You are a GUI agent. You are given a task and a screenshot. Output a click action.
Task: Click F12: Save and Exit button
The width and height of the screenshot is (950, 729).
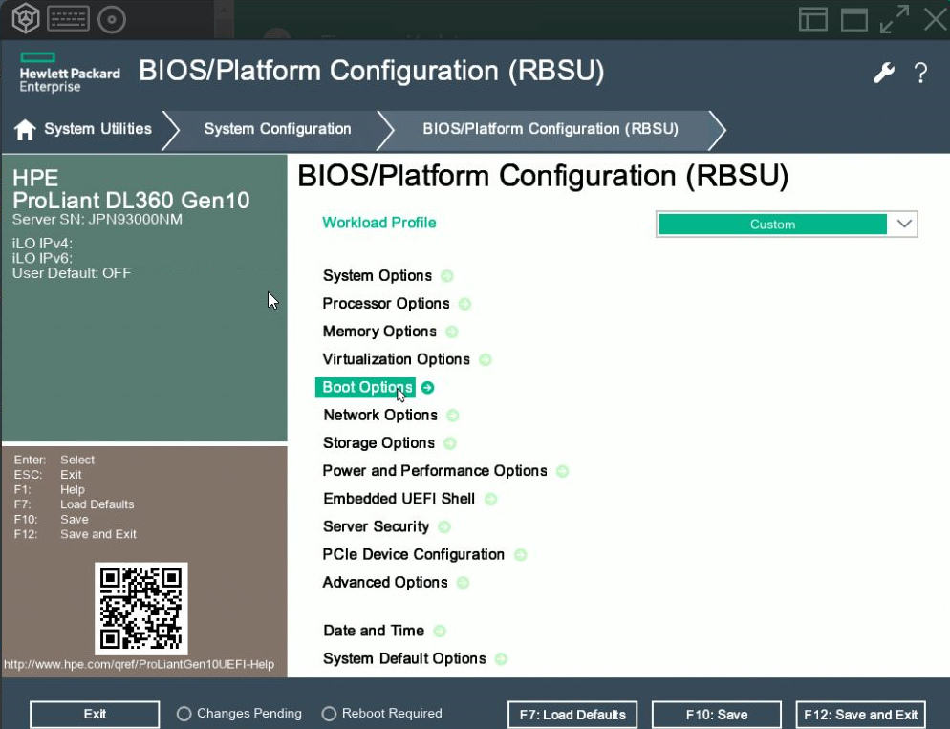tap(861, 715)
